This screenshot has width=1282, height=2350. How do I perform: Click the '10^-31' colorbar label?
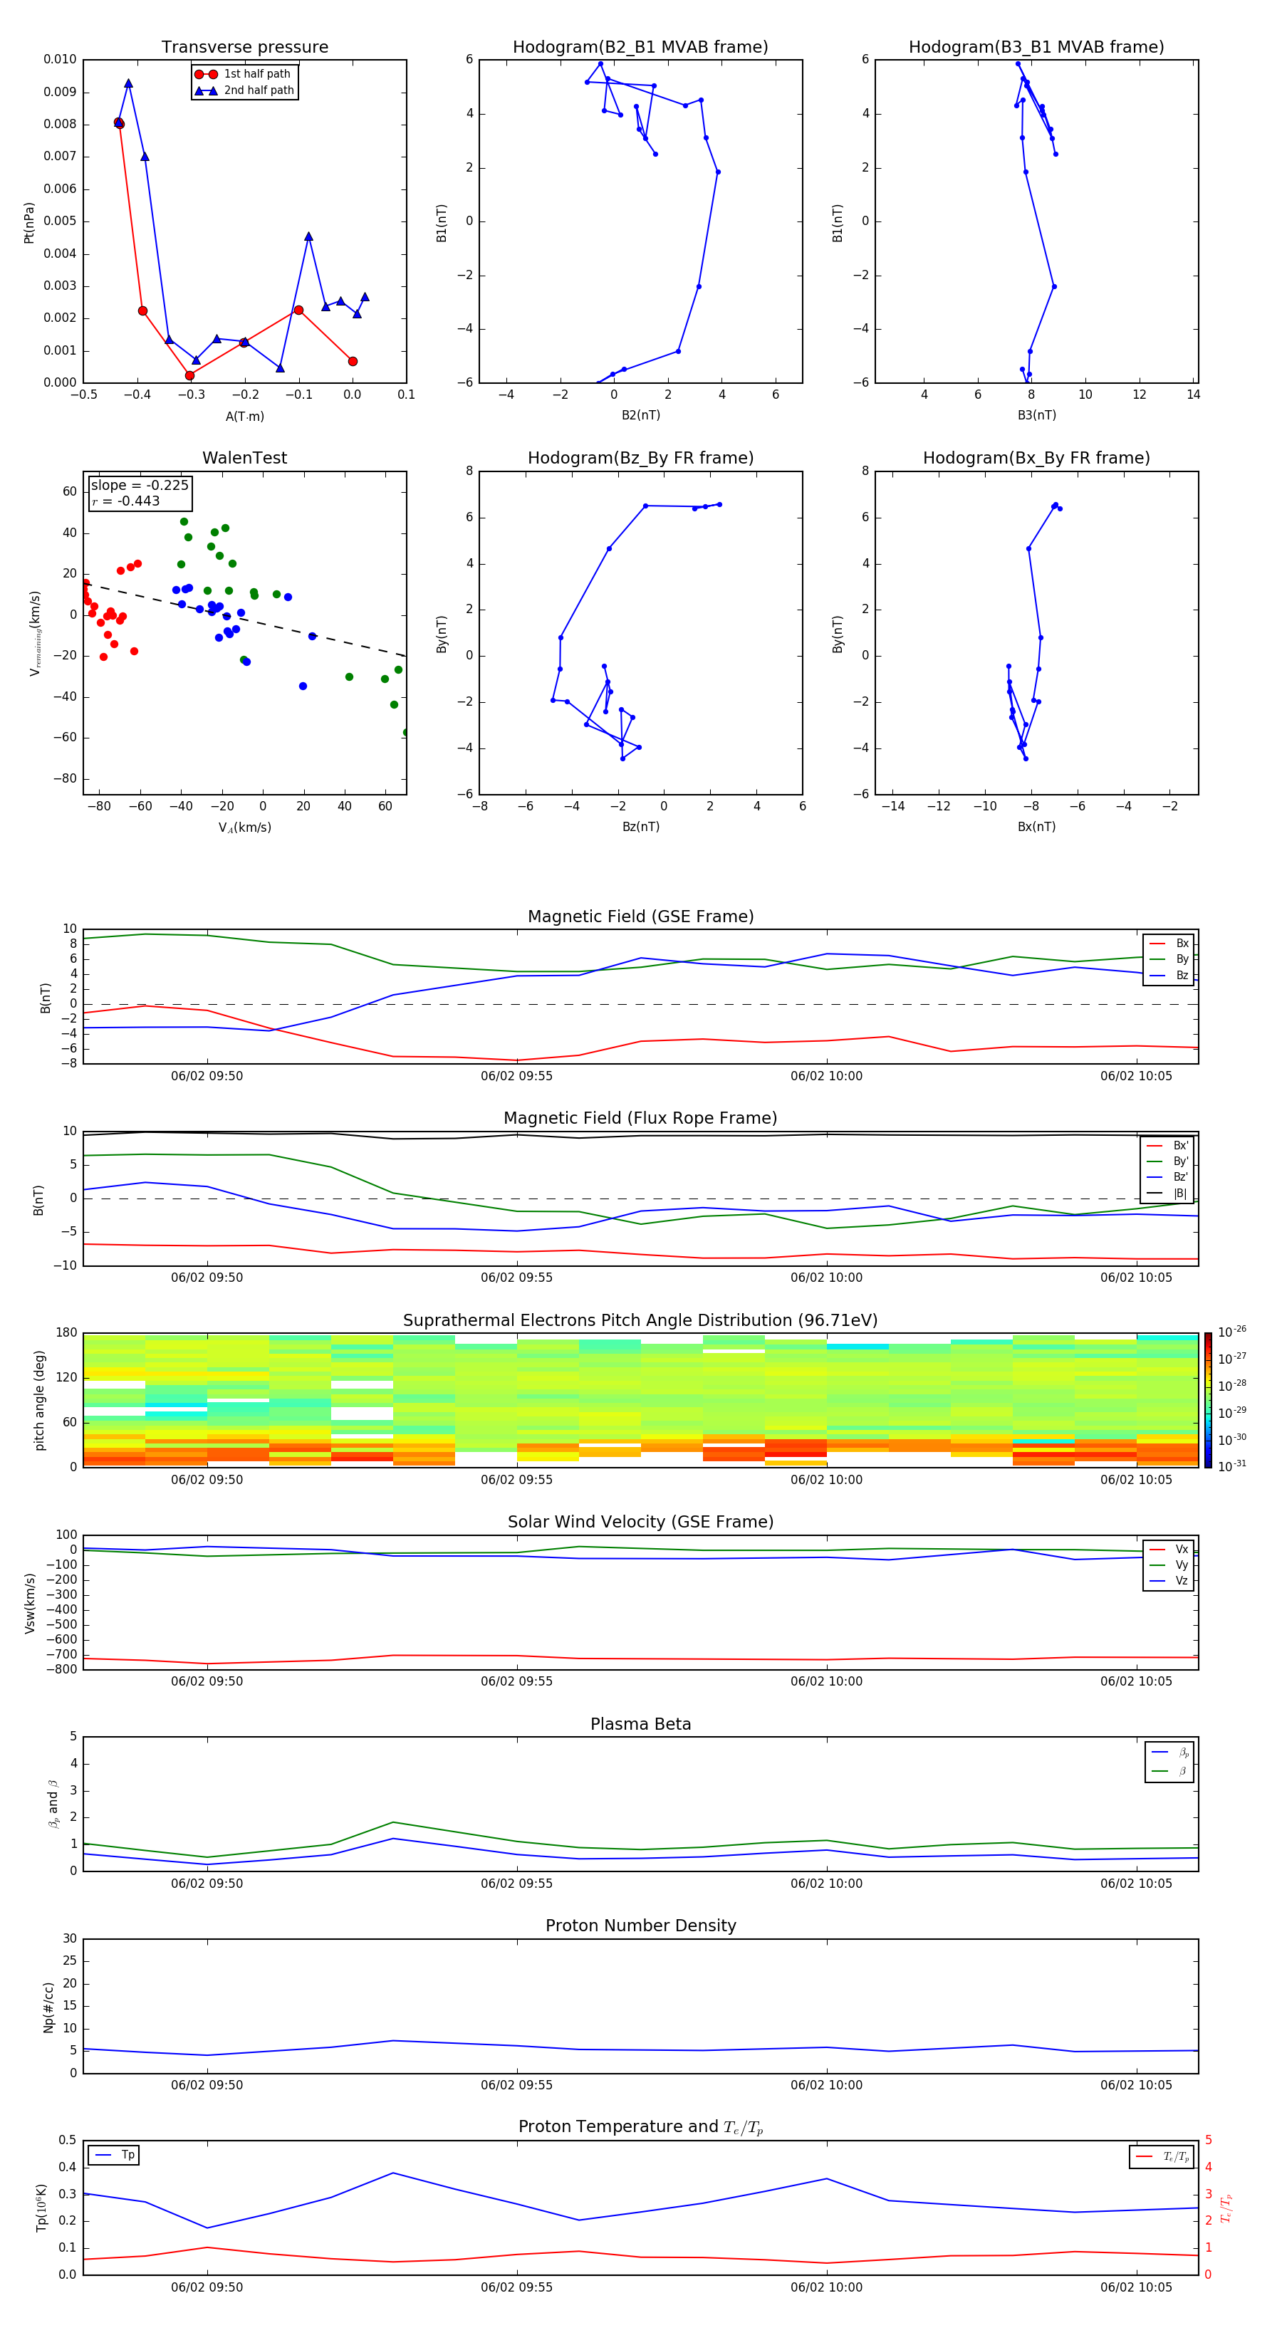(1232, 1466)
